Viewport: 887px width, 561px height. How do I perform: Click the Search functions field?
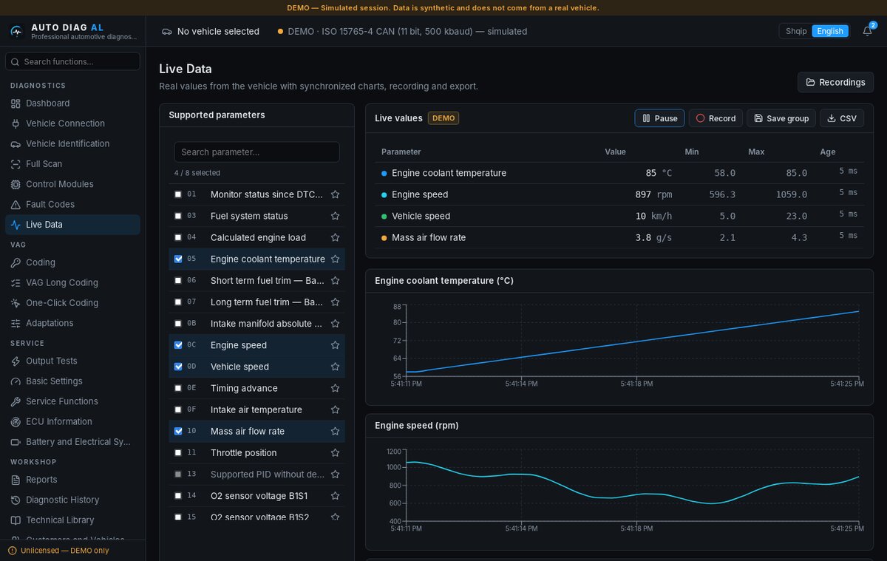click(72, 61)
